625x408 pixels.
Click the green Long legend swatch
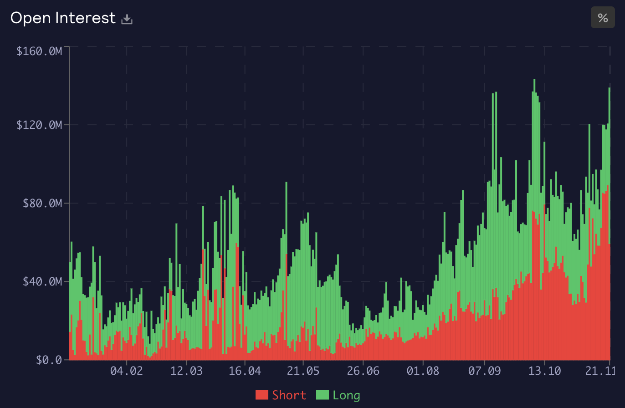[x=323, y=395]
